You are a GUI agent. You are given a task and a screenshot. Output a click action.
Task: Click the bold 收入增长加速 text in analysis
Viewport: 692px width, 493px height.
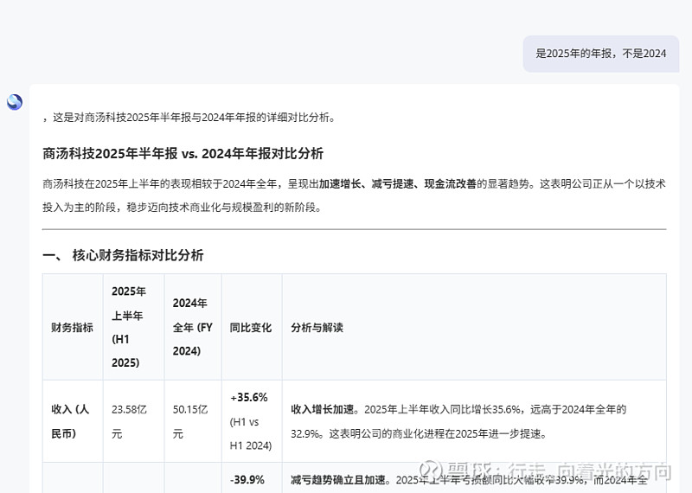click(325, 409)
